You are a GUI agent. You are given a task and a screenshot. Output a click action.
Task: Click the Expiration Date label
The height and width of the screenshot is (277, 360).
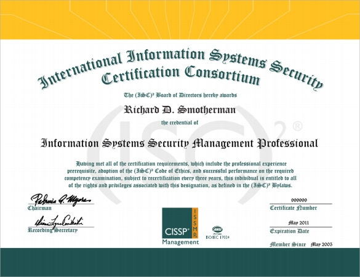[x=289, y=231]
